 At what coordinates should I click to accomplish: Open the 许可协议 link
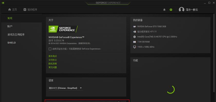[53, 60]
